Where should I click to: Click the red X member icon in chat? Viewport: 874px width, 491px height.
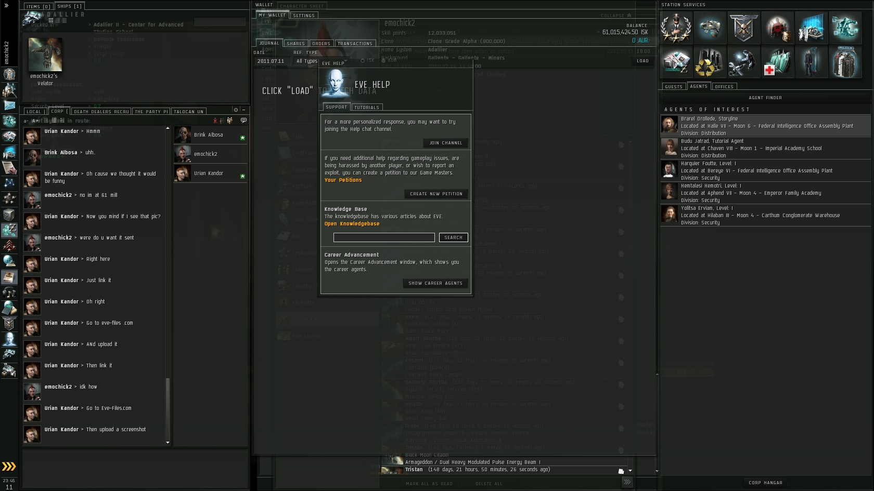click(215, 121)
